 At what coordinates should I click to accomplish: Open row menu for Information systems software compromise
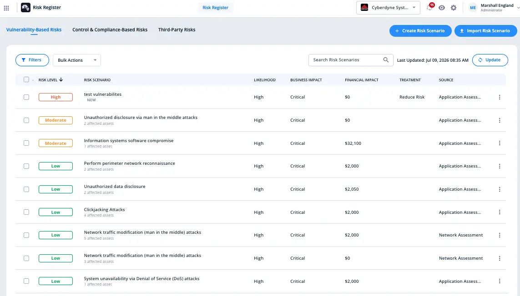point(500,143)
